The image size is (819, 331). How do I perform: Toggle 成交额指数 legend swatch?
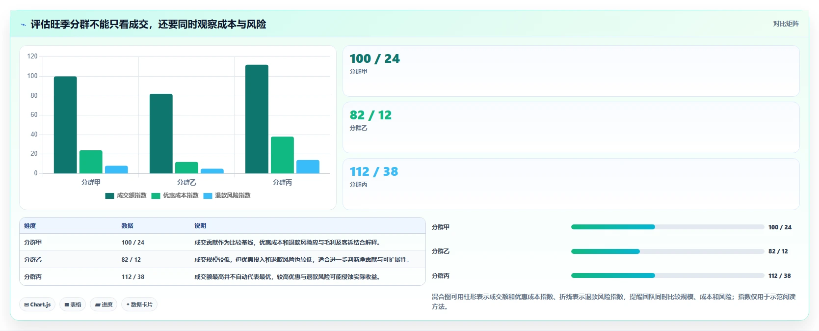109,195
